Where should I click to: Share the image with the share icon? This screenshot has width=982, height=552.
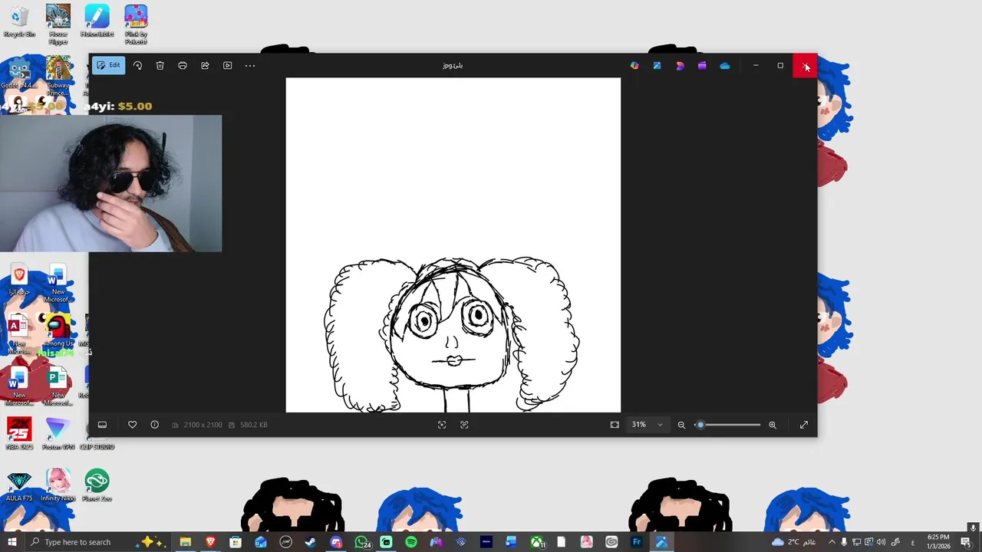click(205, 65)
